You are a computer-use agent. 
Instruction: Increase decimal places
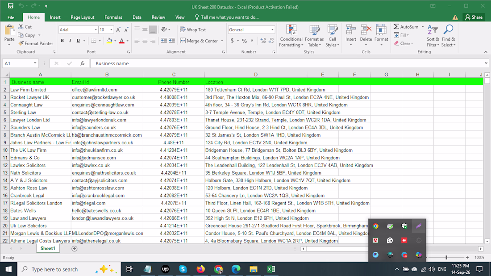(263, 41)
